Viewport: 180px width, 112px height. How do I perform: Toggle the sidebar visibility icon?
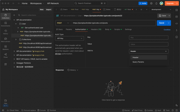pyautogui.click(x=3, y=110)
